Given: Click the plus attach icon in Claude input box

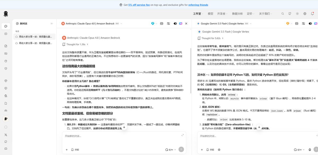Looking at the screenshot, I should tap(67, 150).
